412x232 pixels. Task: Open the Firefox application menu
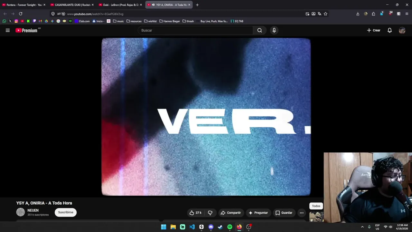coord(407,14)
